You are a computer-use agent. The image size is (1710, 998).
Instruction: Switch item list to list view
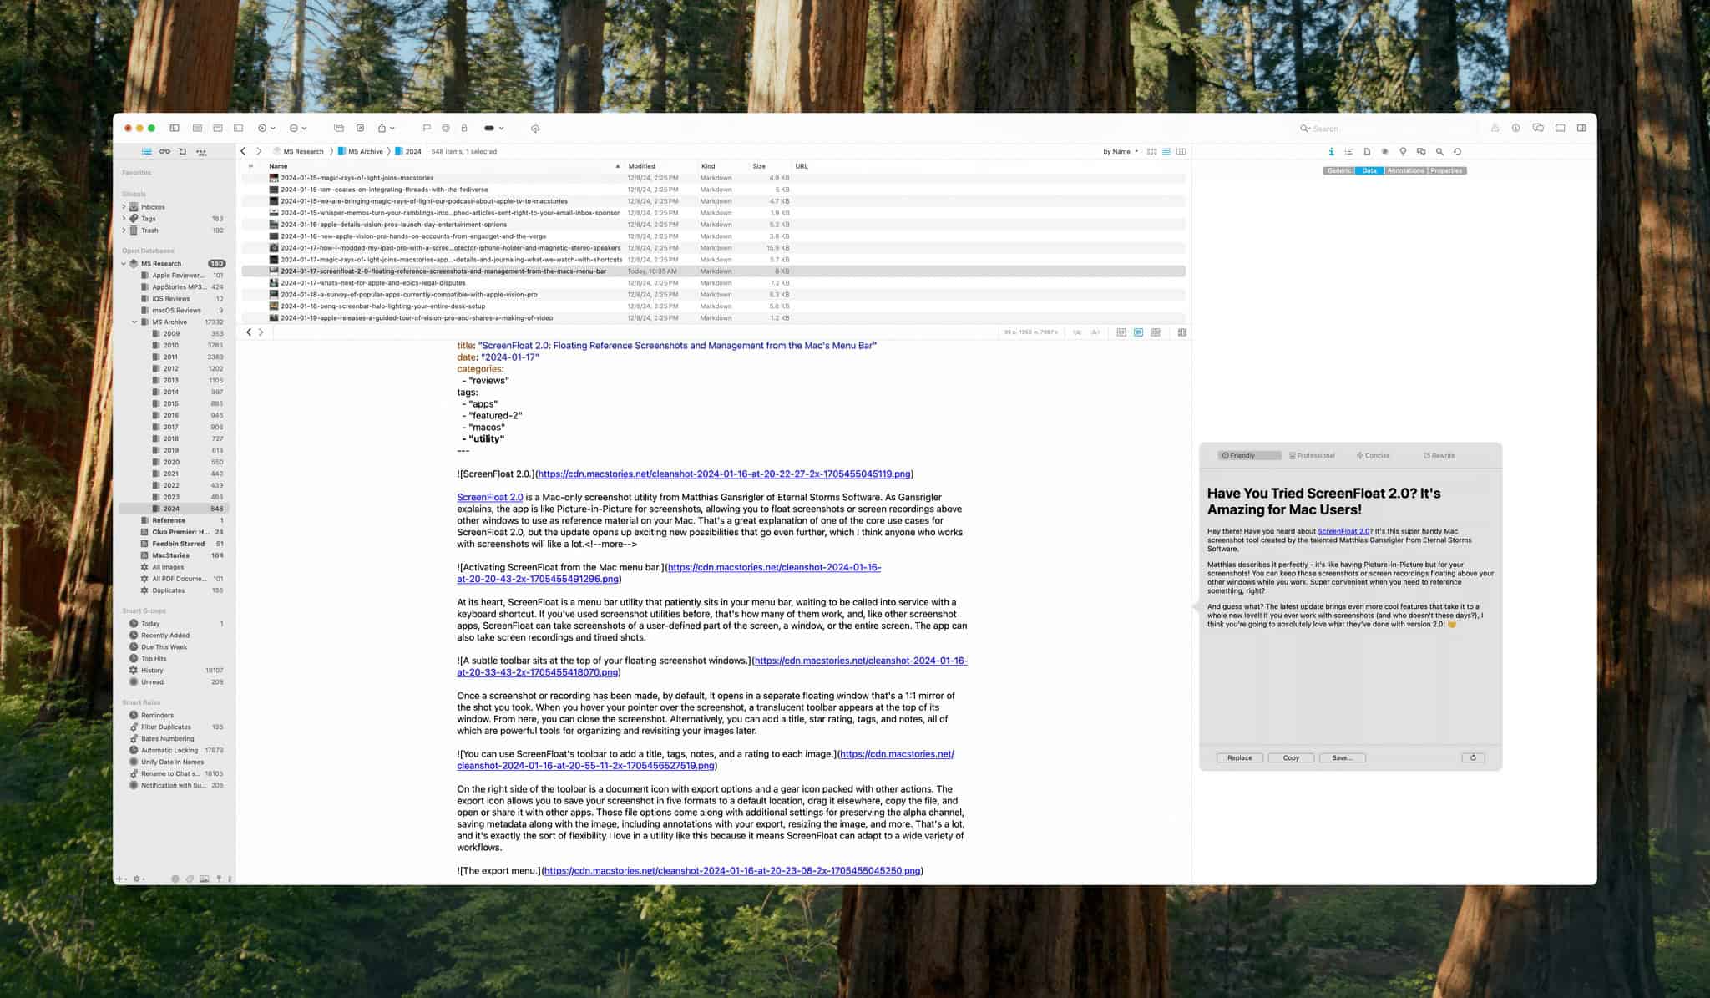click(1166, 151)
